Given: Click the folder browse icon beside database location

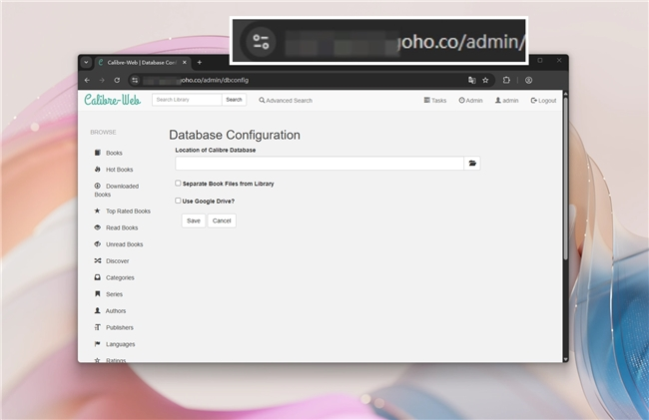Looking at the screenshot, I should point(473,163).
